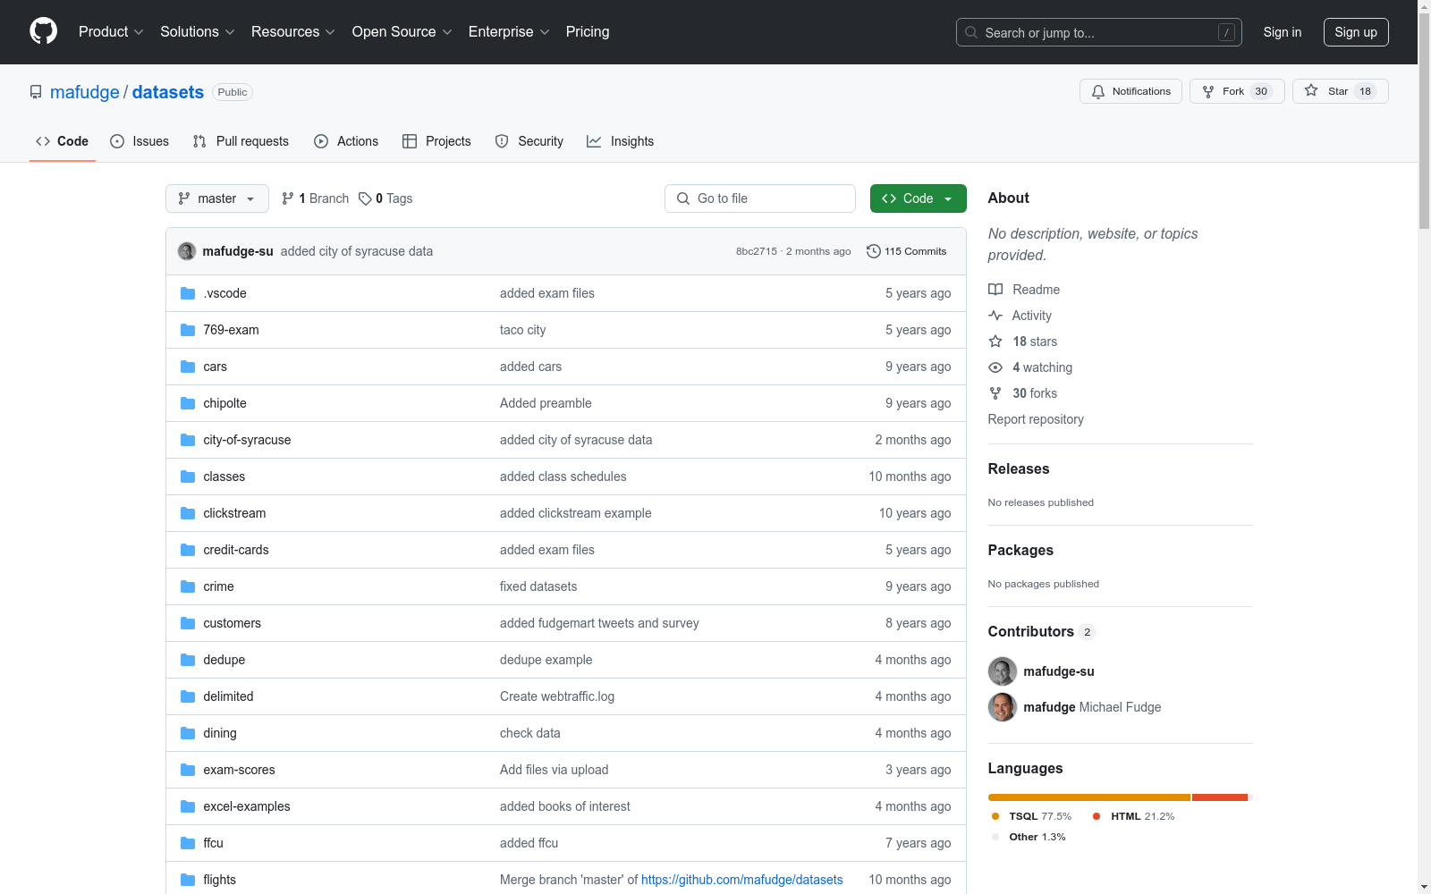Image resolution: width=1431 pixels, height=894 pixels.
Task: Open the excel-examples folder
Action: click(x=247, y=806)
